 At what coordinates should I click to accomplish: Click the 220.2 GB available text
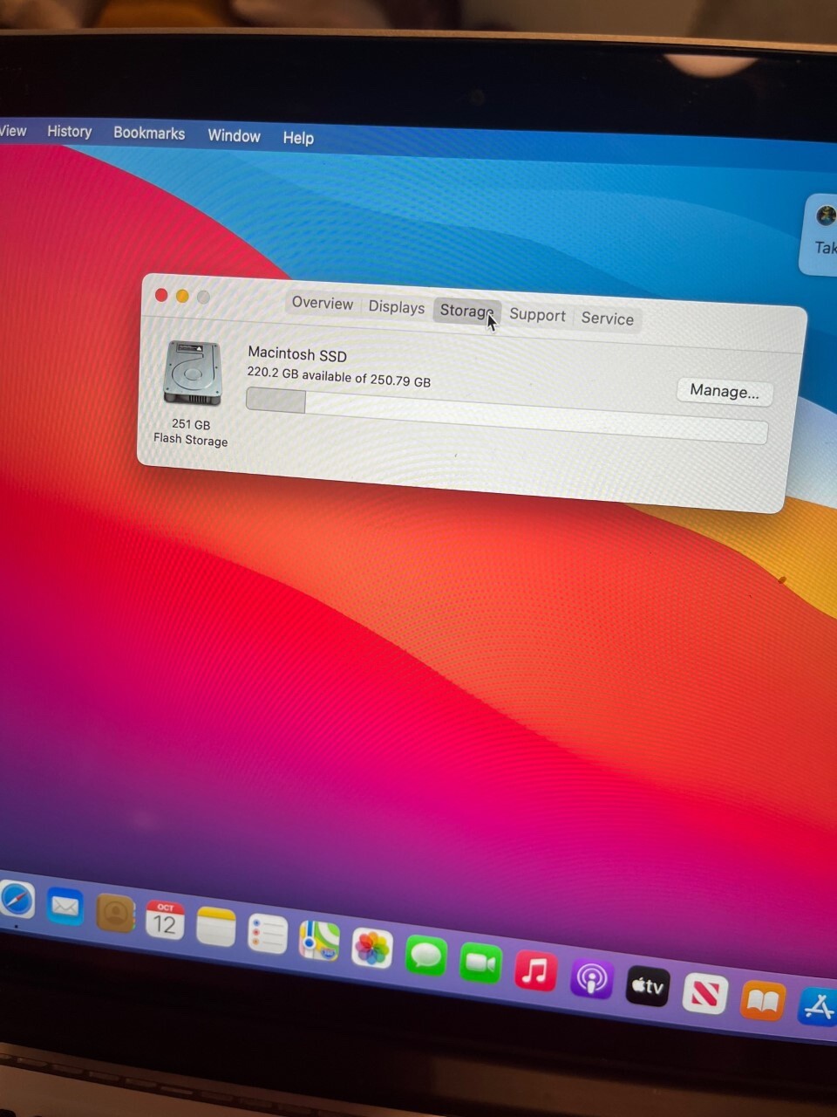point(338,376)
